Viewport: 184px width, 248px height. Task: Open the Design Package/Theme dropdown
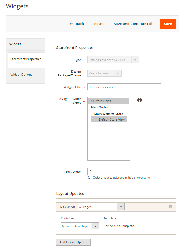(104, 73)
